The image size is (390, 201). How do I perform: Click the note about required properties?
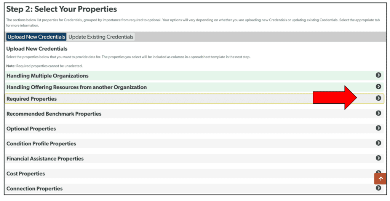pyautogui.click(x=44, y=66)
